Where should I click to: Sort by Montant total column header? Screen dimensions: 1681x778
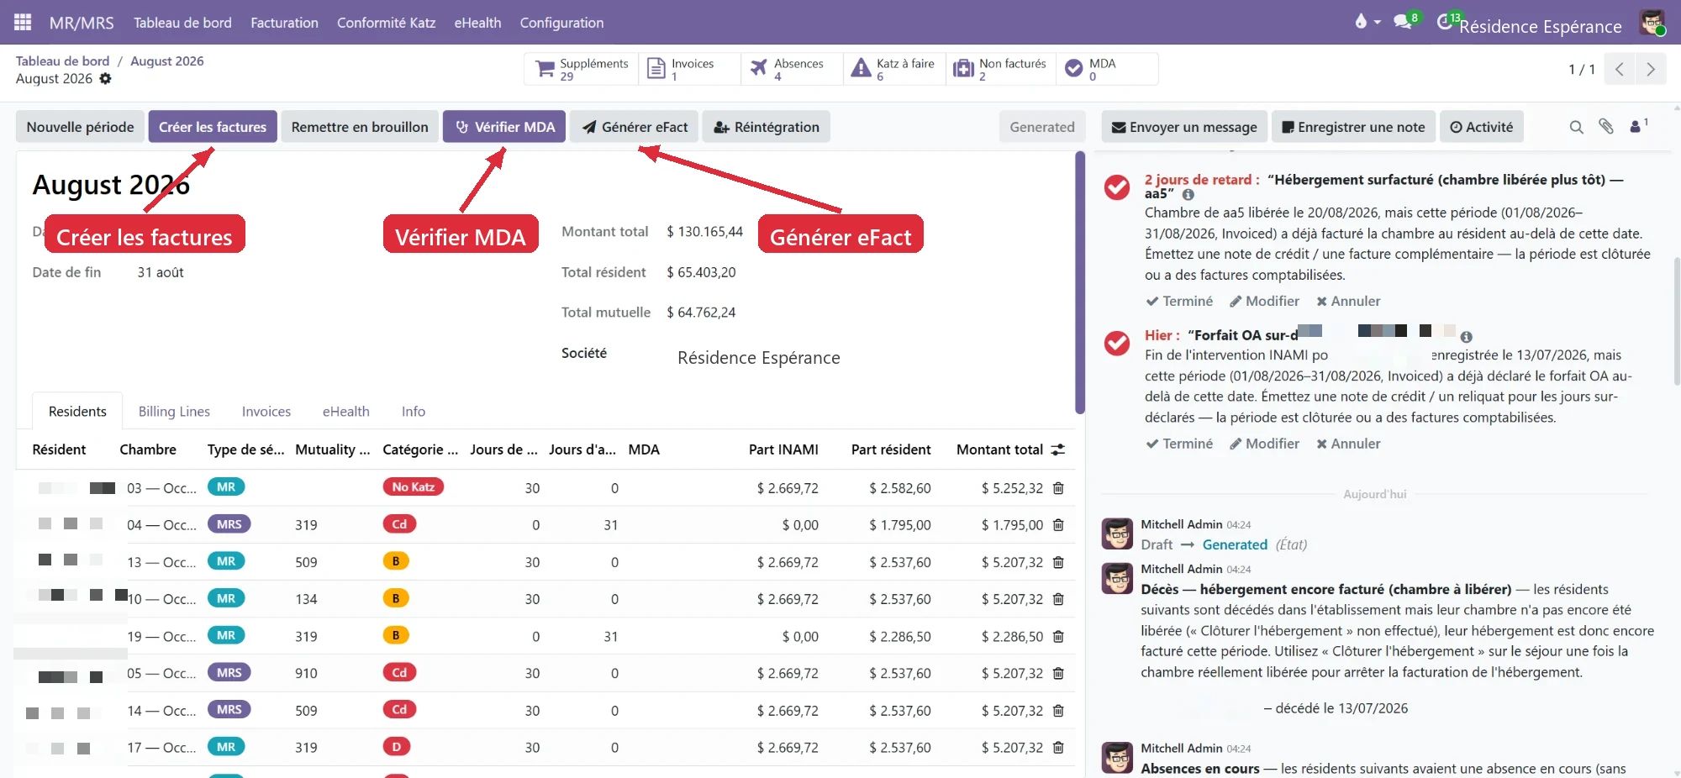(999, 449)
